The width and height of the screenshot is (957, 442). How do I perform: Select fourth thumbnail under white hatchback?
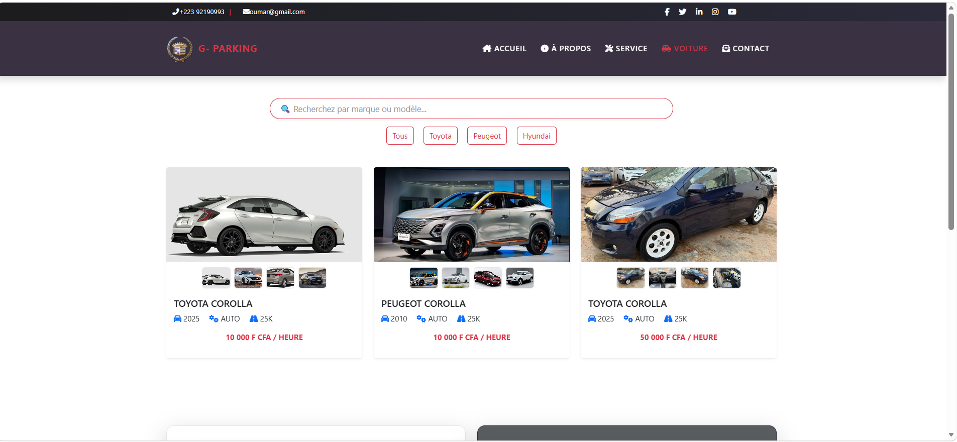312,278
